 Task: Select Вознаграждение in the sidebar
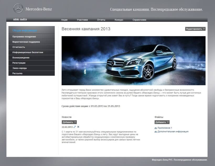[x=31, y=58]
